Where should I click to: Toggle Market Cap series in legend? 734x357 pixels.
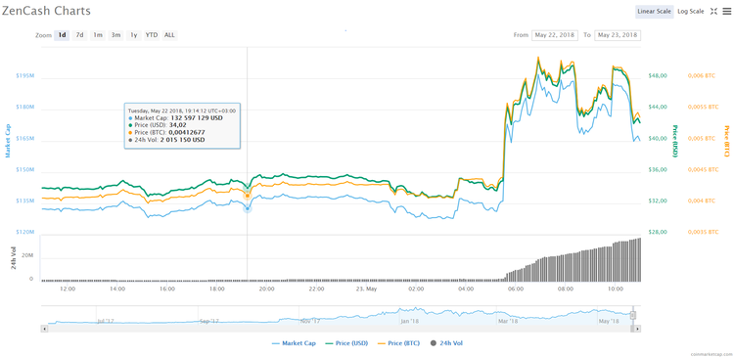294,343
